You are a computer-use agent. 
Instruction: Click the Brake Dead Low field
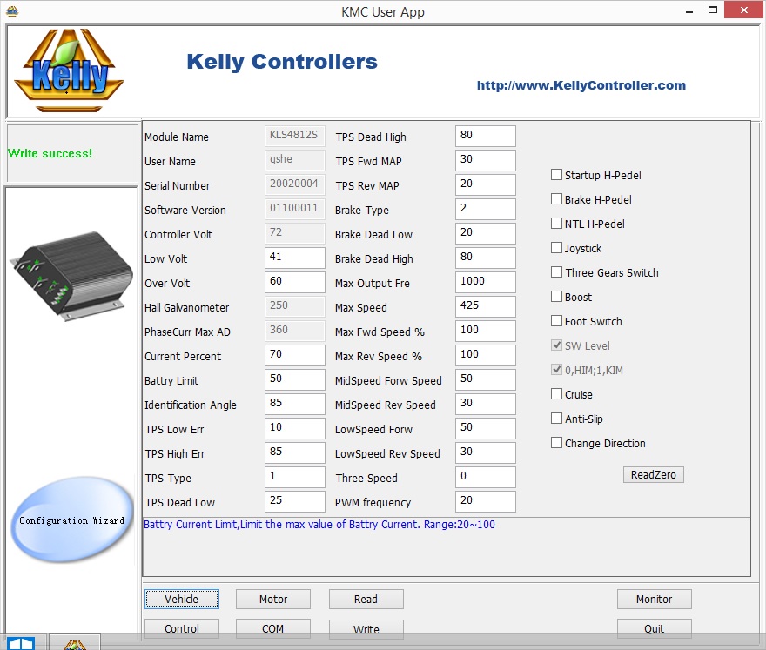(x=485, y=234)
